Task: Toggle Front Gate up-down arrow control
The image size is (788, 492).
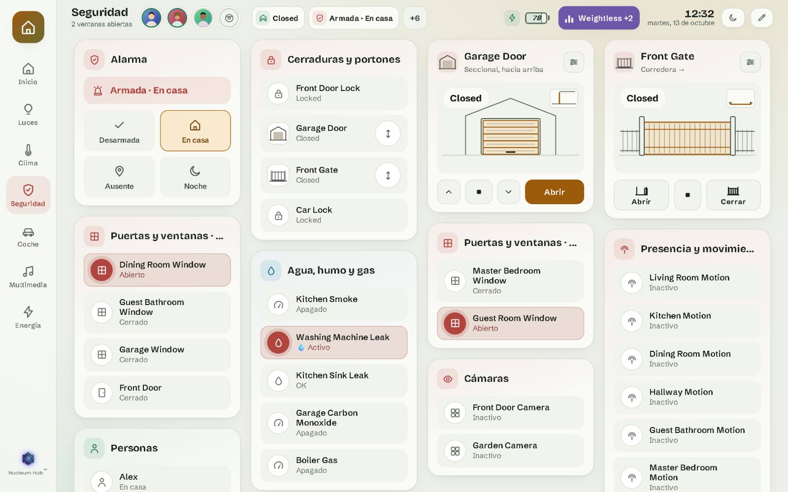Action: point(388,175)
